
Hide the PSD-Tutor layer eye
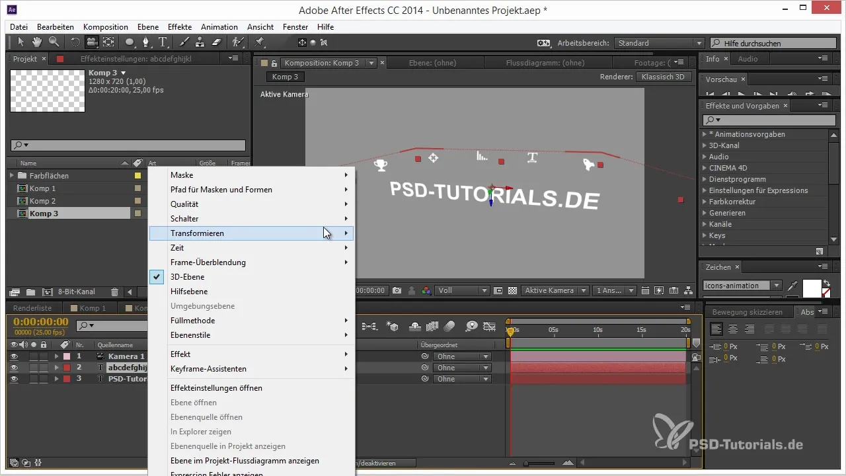point(14,379)
